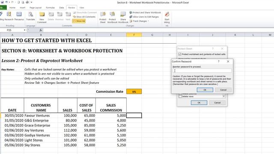The image size is (274, 154).
Task: Click OK in the Protect Sheet dialog
Action: [x=199, y=103]
